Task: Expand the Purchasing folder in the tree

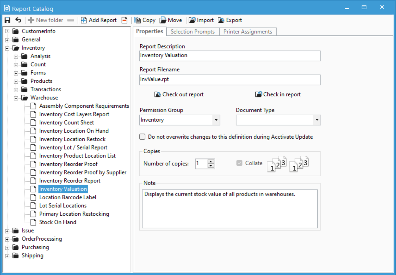Action: click(7, 247)
